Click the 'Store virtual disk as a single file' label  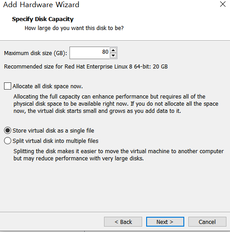click(x=53, y=131)
